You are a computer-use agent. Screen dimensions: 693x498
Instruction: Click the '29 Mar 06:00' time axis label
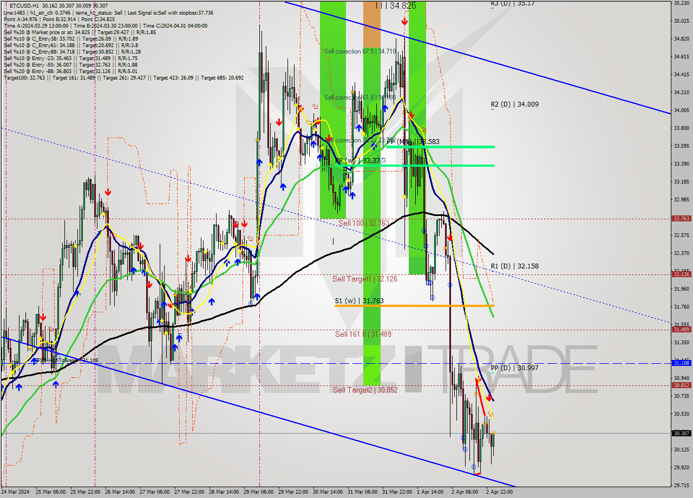click(x=259, y=492)
